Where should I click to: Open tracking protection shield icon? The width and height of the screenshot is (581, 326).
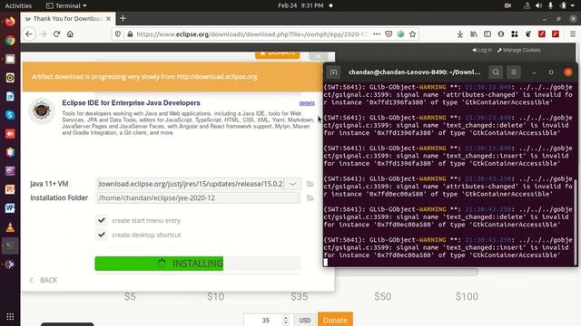tap(117, 34)
